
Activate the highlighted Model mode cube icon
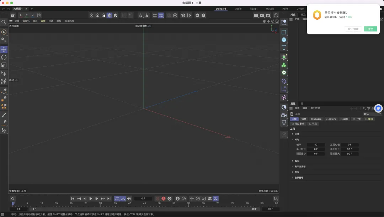(x=110, y=15)
